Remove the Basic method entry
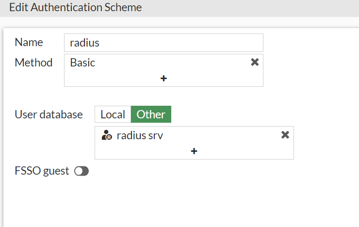Viewport: 359px width, 227px height. [x=255, y=62]
